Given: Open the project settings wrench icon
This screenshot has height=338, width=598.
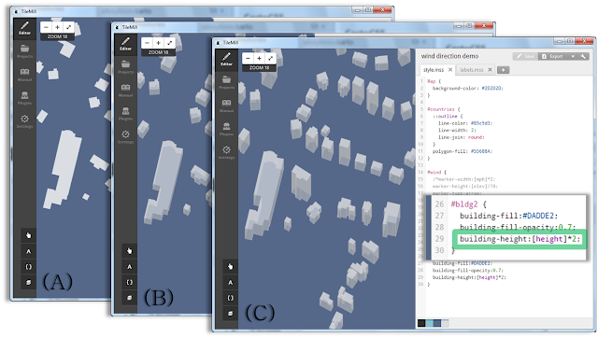Looking at the screenshot, I should coord(583,56).
